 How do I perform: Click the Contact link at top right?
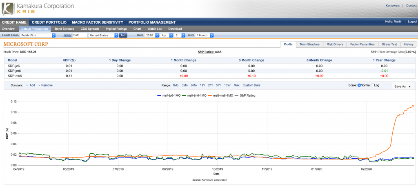tap(411, 6)
